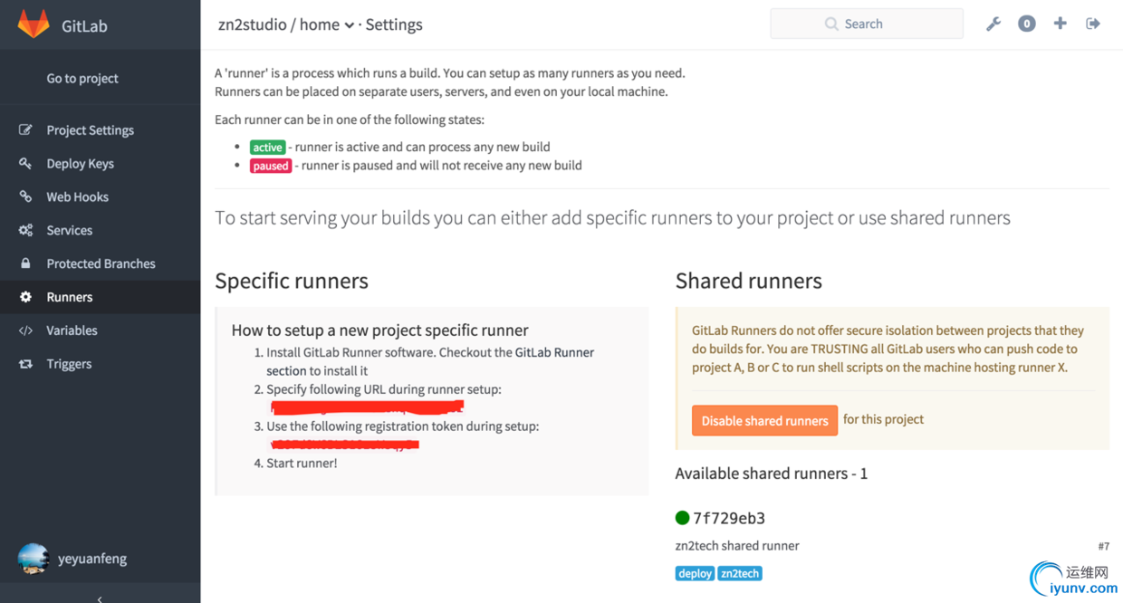
Task: Click the green active state badge
Action: click(268, 148)
